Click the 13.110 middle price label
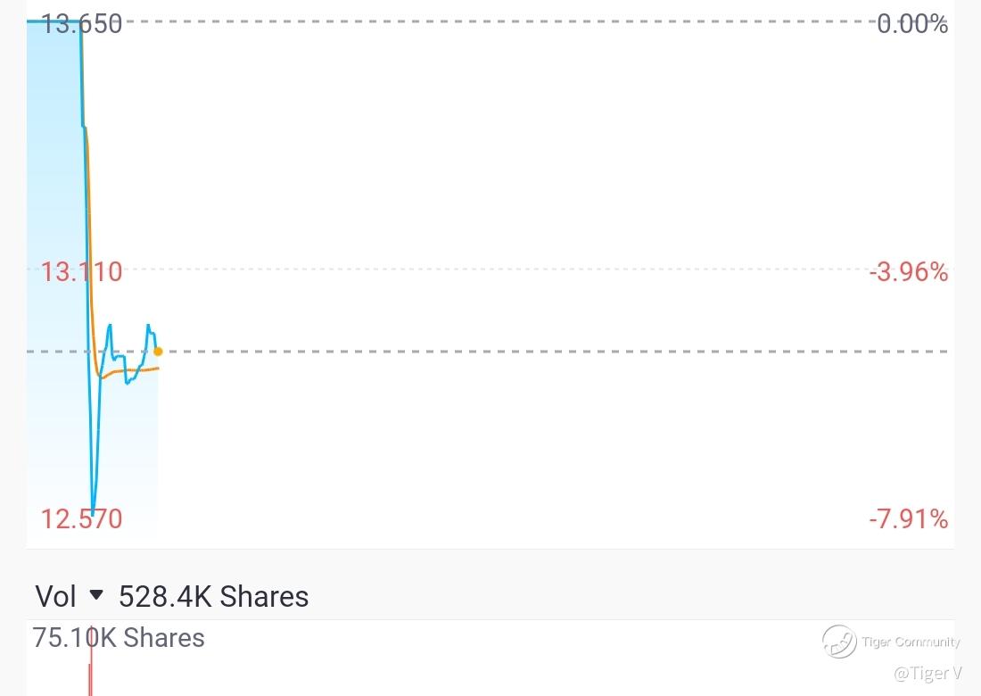This screenshot has height=696, width=981. coord(81,272)
